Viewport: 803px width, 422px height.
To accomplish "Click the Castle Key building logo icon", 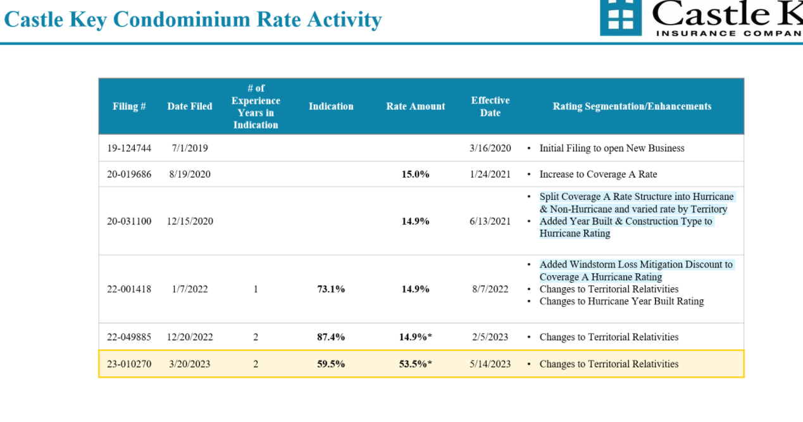I will point(620,16).
